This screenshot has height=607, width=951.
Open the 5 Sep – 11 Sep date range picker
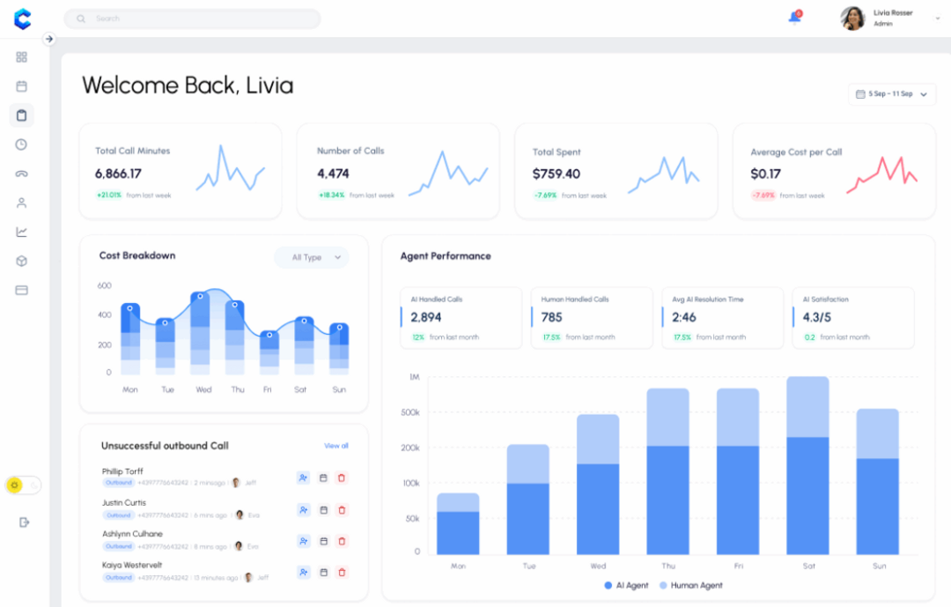click(x=891, y=94)
